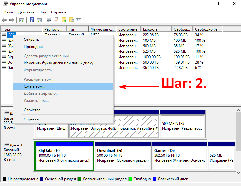Click the yellow page with green arrow icon

coord(64,20)
